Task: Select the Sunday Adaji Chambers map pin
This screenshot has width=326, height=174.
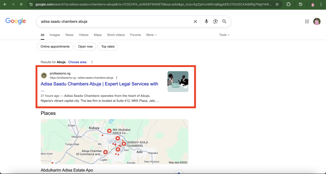Action: [124, 144]
